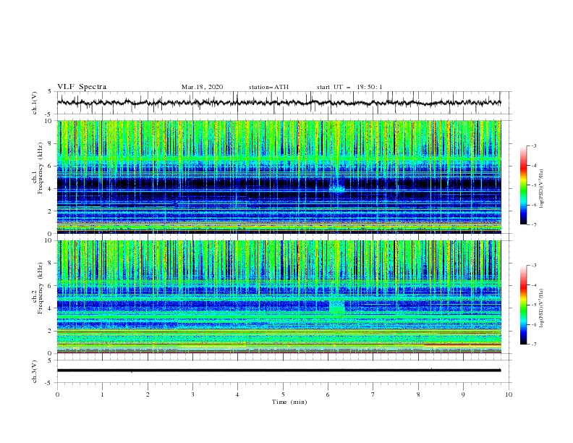Viewport: 573px width, 443px height.
Task: Click the time axis tick label '6'
Action: 328,395
